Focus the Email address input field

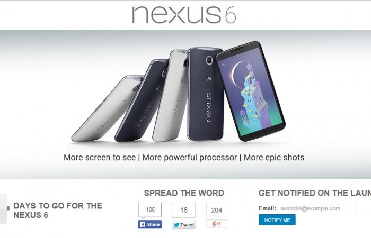tap(316, 208)
